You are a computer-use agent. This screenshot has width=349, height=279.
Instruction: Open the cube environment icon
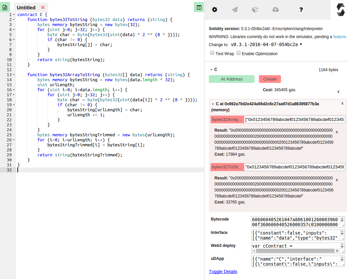pos(255,10)
